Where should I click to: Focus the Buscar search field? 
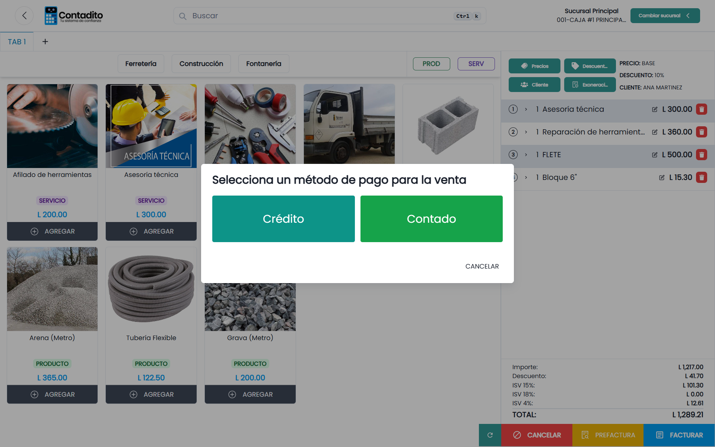(x=330, y=16)
